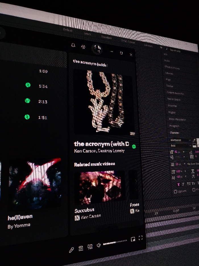Viewport: 199px width, 266px height.
Task: Open the Wiggler panel
Action: click(x=172, y=112)
